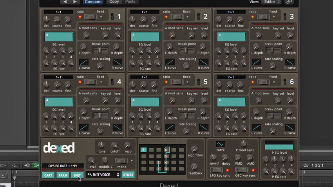Click the PARM button

[63, 175]
